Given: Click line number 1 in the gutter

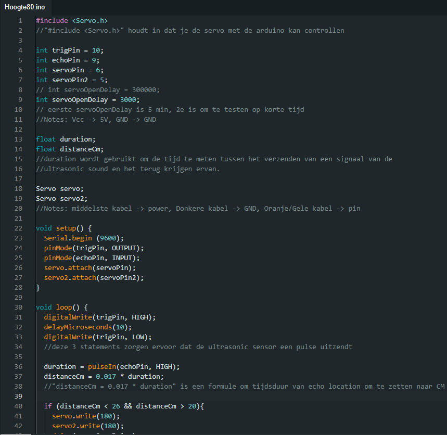Looking at the screenshot, I should (x=20, y=20).
